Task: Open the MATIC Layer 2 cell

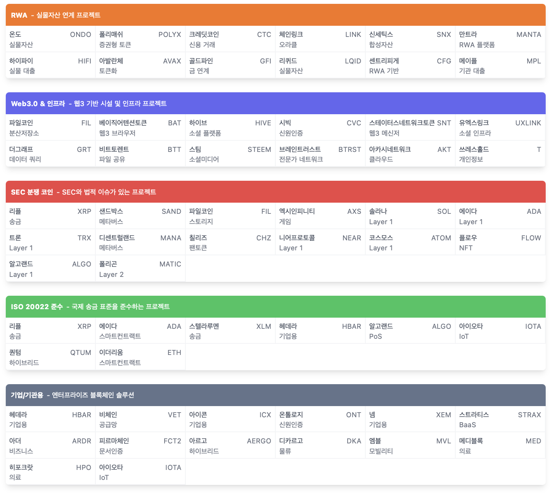Action: (x=140, y=269)
